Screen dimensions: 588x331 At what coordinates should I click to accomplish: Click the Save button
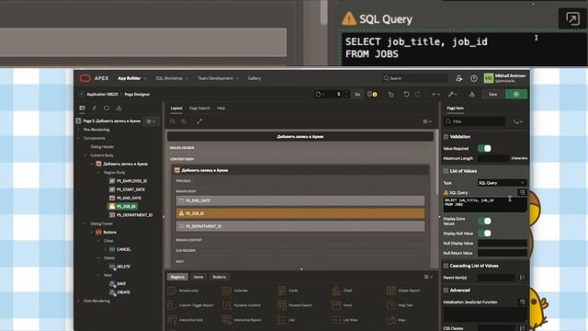tap(492, 94)
